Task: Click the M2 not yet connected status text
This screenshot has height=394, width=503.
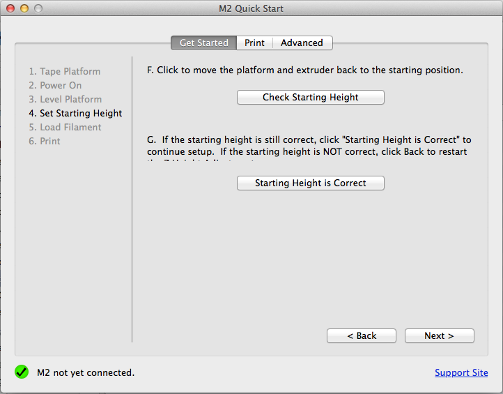Action: (86, 373)
